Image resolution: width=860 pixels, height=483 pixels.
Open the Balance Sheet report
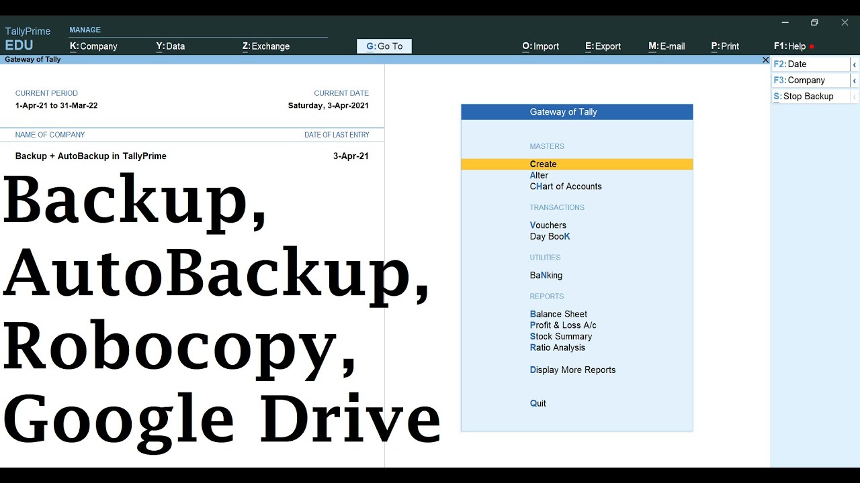[x=558, y=314]
